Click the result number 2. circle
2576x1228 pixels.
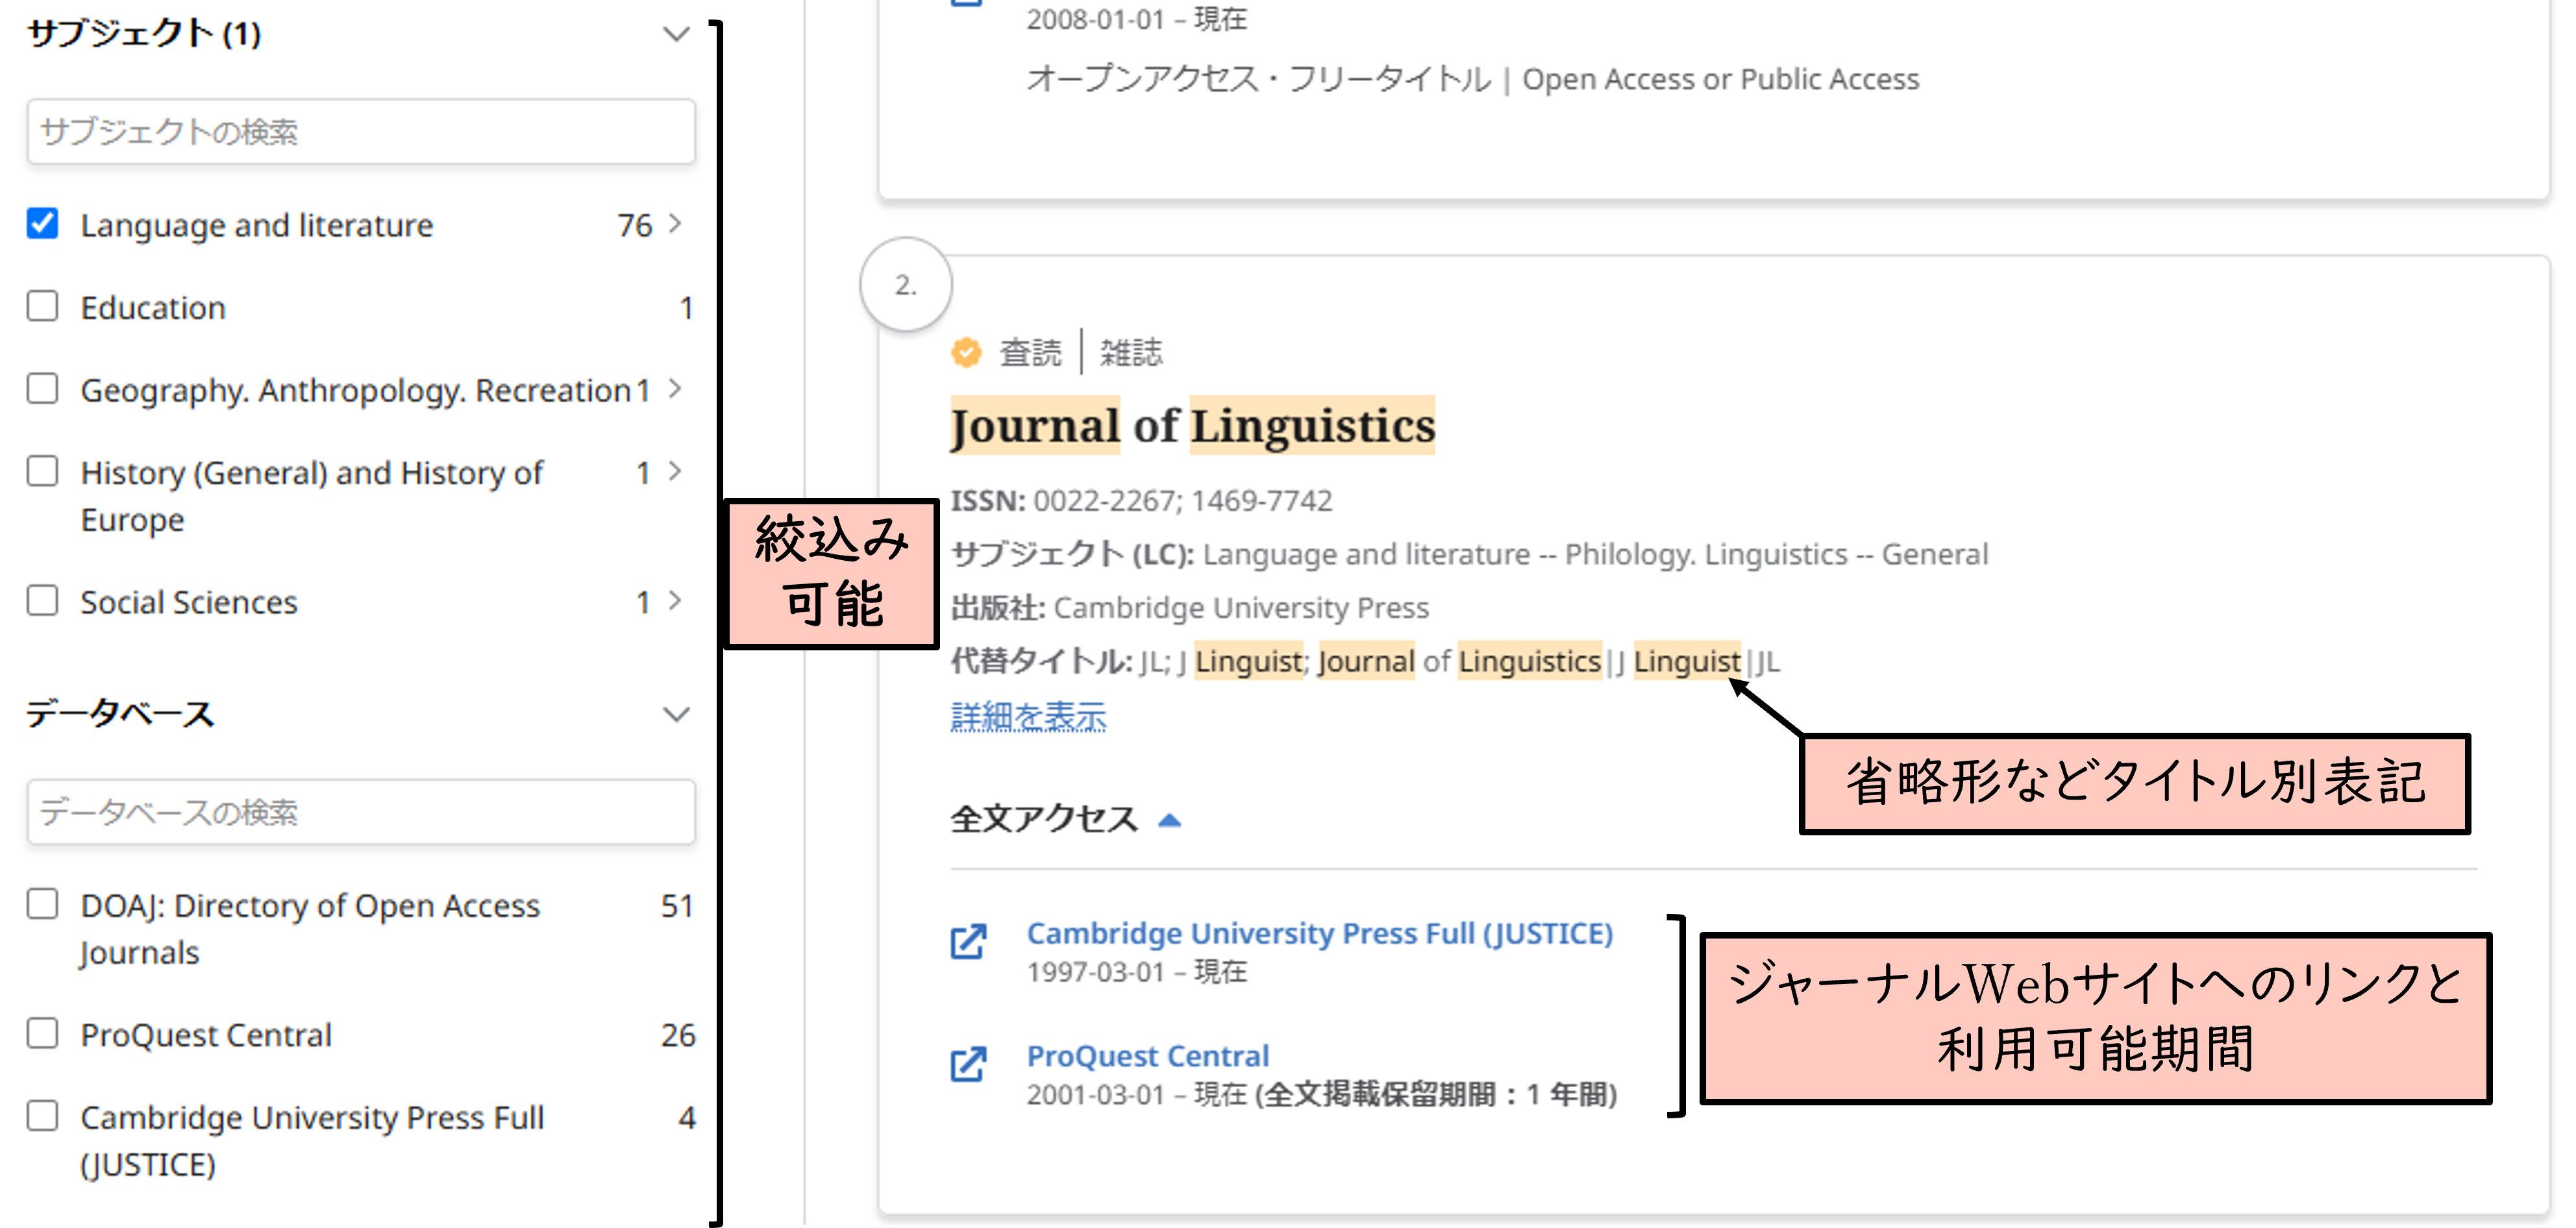click(906, 285)
